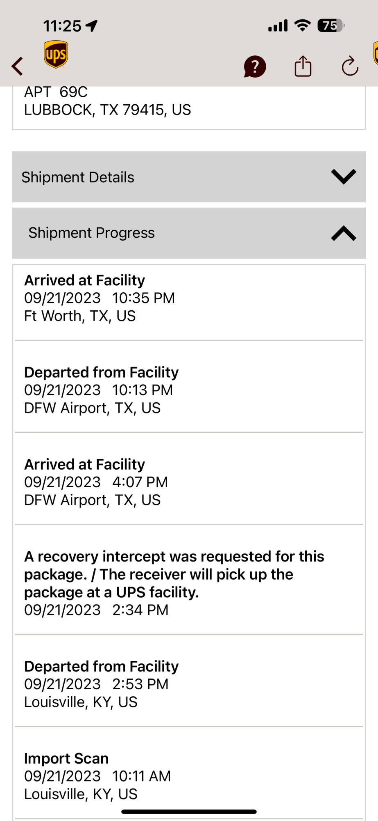Tap the back arrow icon
Image resolution: width=378 pixels, height=821 pixels.
pyautogui.click(x=18, y=66)
